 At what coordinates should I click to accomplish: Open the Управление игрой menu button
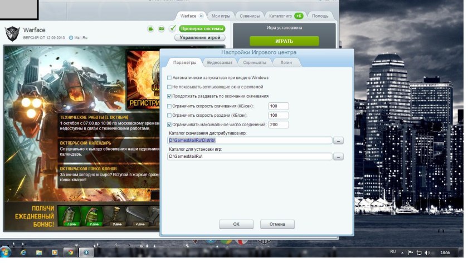coord(199,37)
